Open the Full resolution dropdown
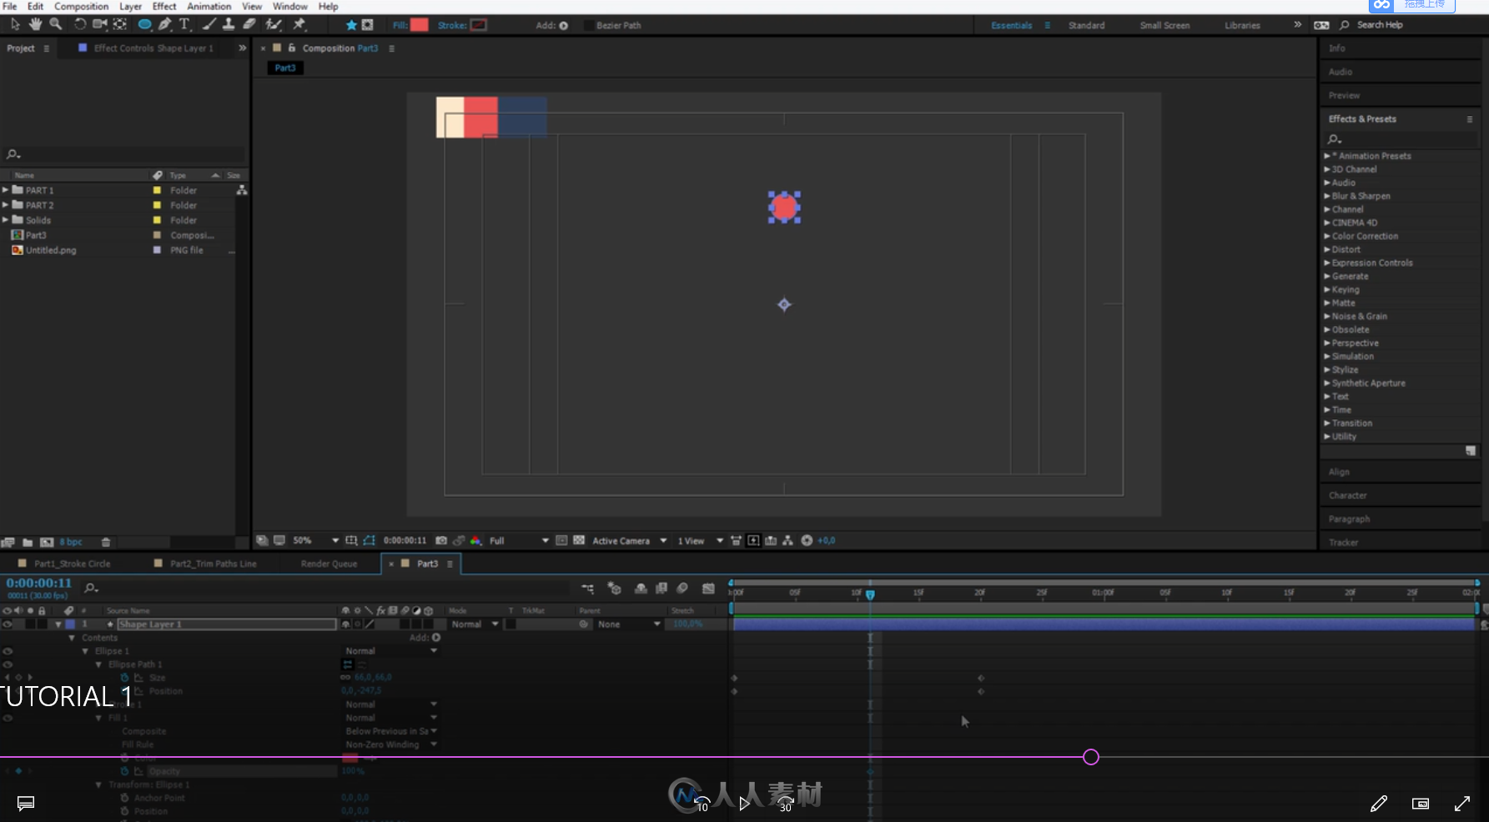This screenshot has width=1489, height=822. (519, 540)
